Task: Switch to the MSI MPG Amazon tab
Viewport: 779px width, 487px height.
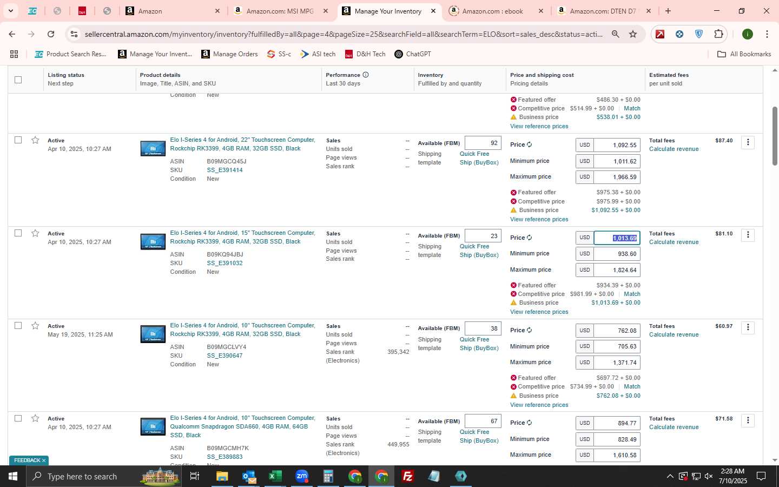Action: tap(280, 11)
